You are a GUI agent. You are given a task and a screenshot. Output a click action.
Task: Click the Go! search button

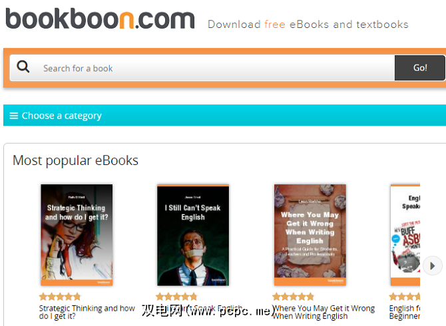(x=420, y=68)
